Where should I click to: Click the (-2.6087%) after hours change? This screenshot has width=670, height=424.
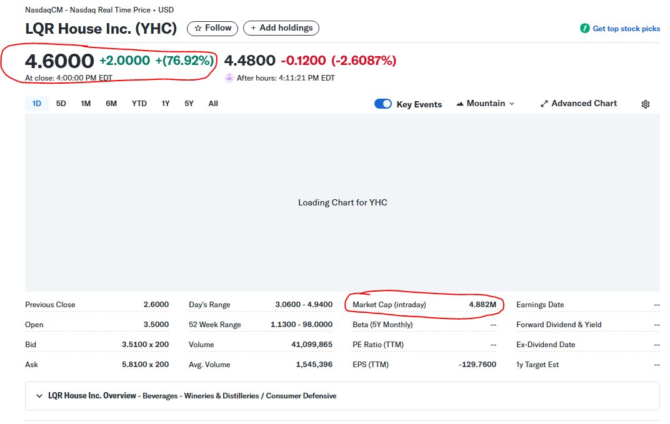pyautogui.click(x=364, y=61)
